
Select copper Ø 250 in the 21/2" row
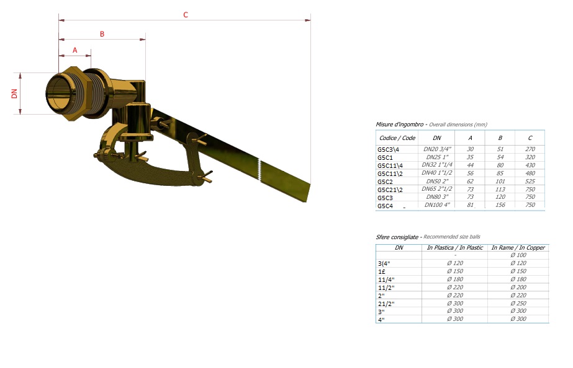pyautogui.click(x=518, y=304)
